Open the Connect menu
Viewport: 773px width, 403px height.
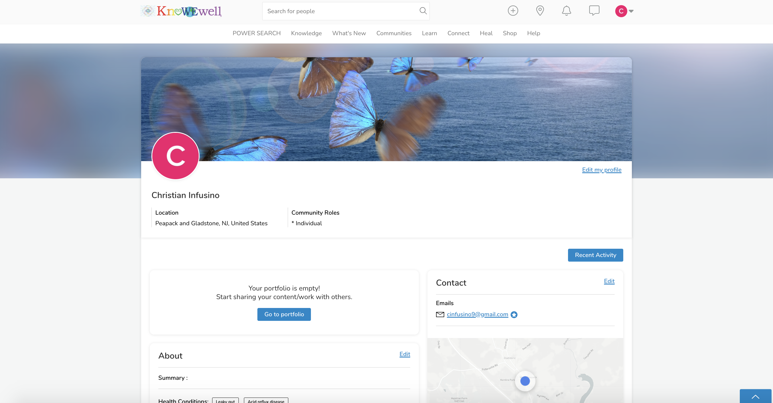pos(458,33)
